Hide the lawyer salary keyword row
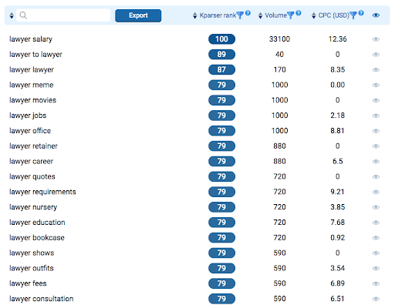 (x=376, y=39)
